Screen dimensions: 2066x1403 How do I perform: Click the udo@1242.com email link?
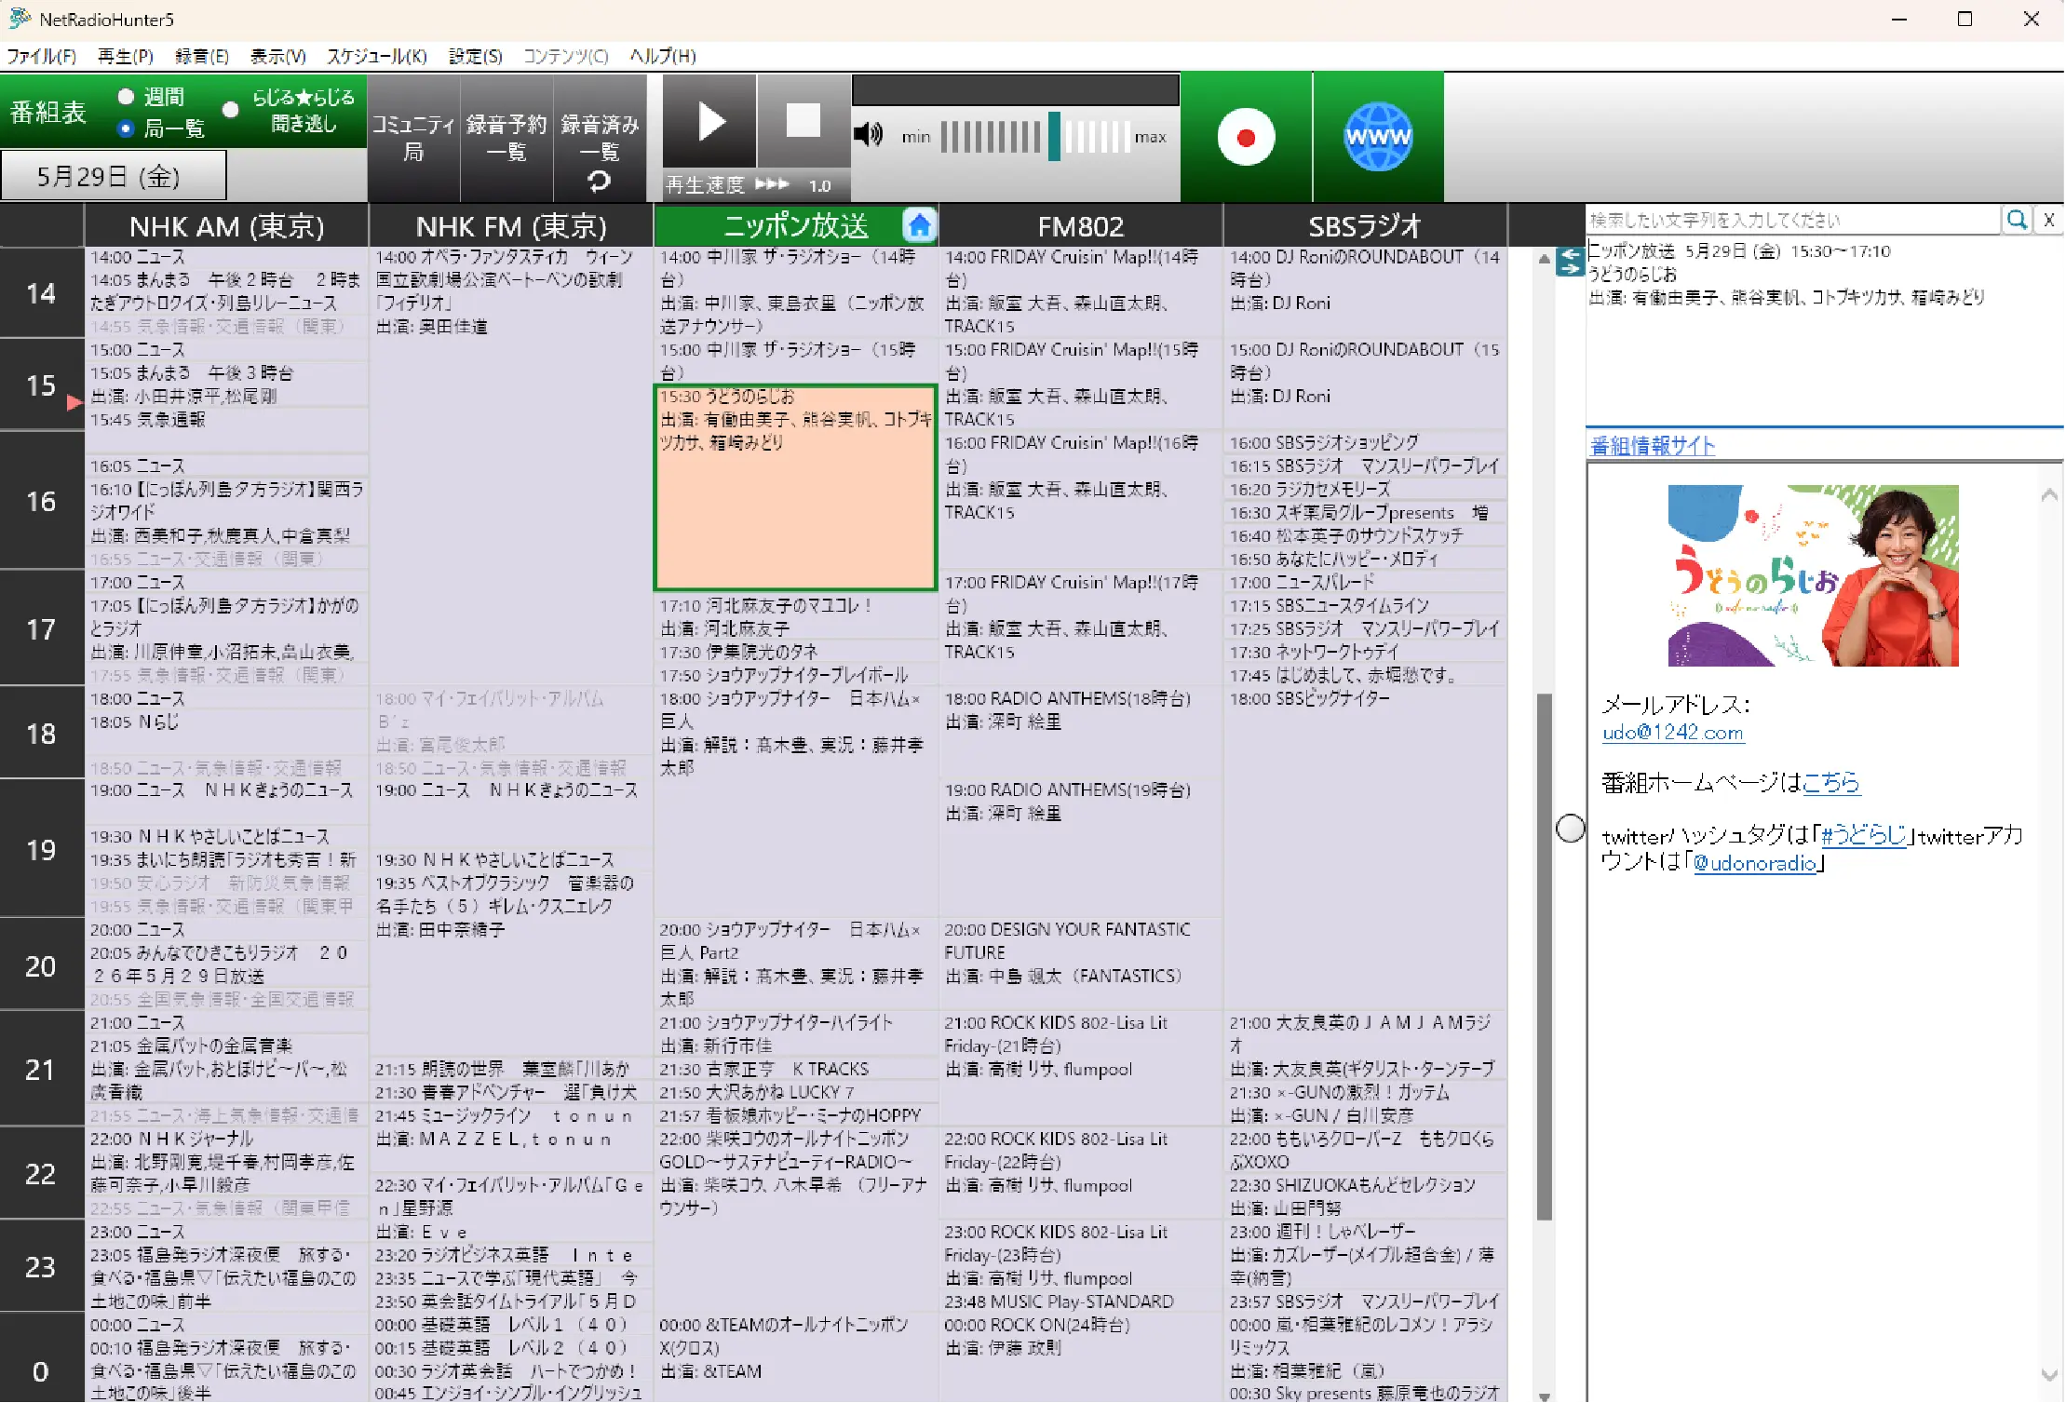[1672, 733]
